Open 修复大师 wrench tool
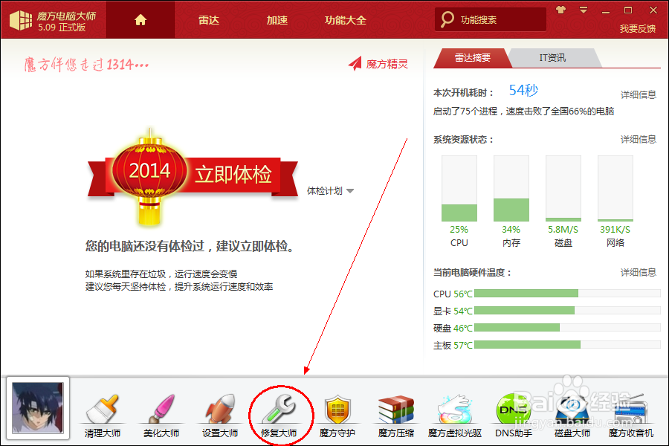669x446 pixels. [x=279, y=416]
